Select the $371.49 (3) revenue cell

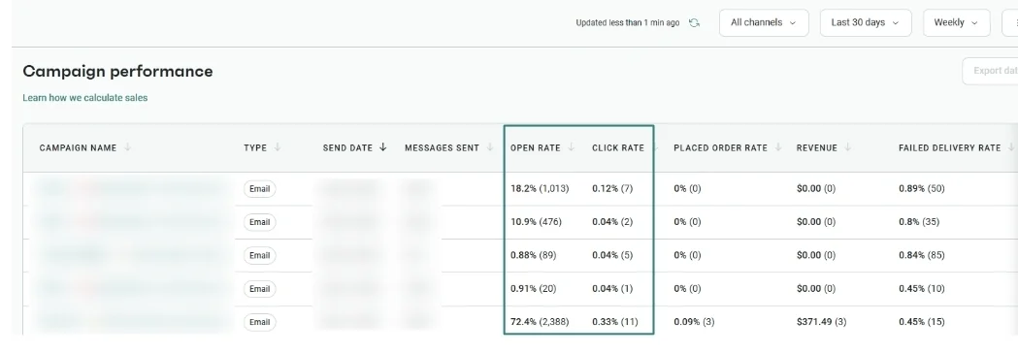[x=821, y=322]
